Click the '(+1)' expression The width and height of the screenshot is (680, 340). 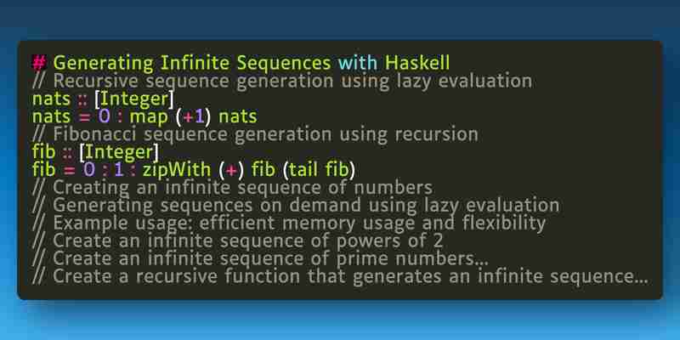[194, 117]
